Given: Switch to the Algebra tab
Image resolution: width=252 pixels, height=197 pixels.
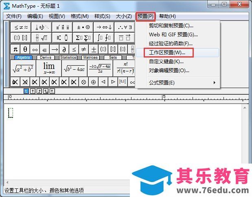Looking at the screenshot, I should tap(24, 58).
